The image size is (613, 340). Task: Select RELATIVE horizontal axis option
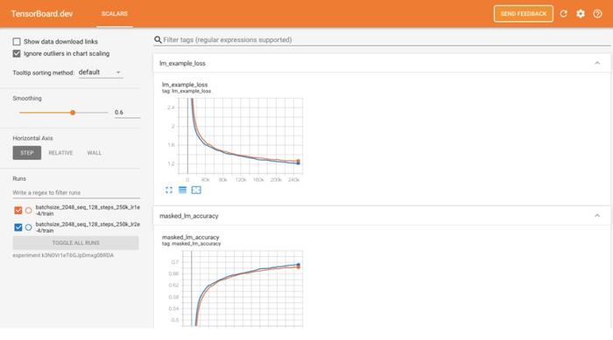click(60, 153)
